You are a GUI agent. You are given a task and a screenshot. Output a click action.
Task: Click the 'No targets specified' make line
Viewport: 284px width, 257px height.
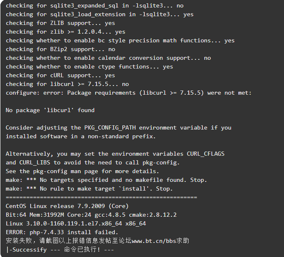click(106, 180)
